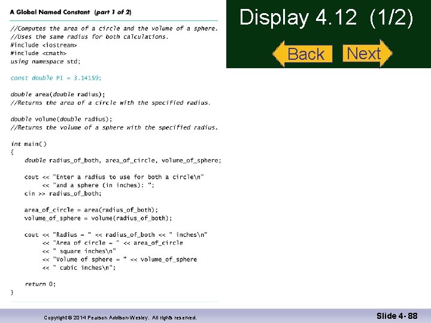Click the 'cin >> radius_of_both;' line

point(63,193)
